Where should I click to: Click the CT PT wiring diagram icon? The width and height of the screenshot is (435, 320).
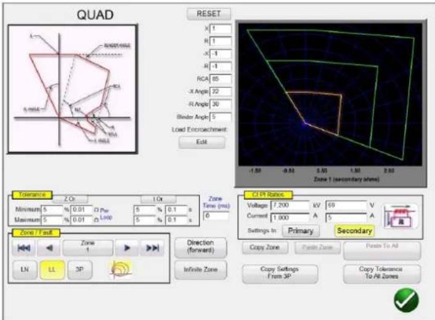(400, 216)
